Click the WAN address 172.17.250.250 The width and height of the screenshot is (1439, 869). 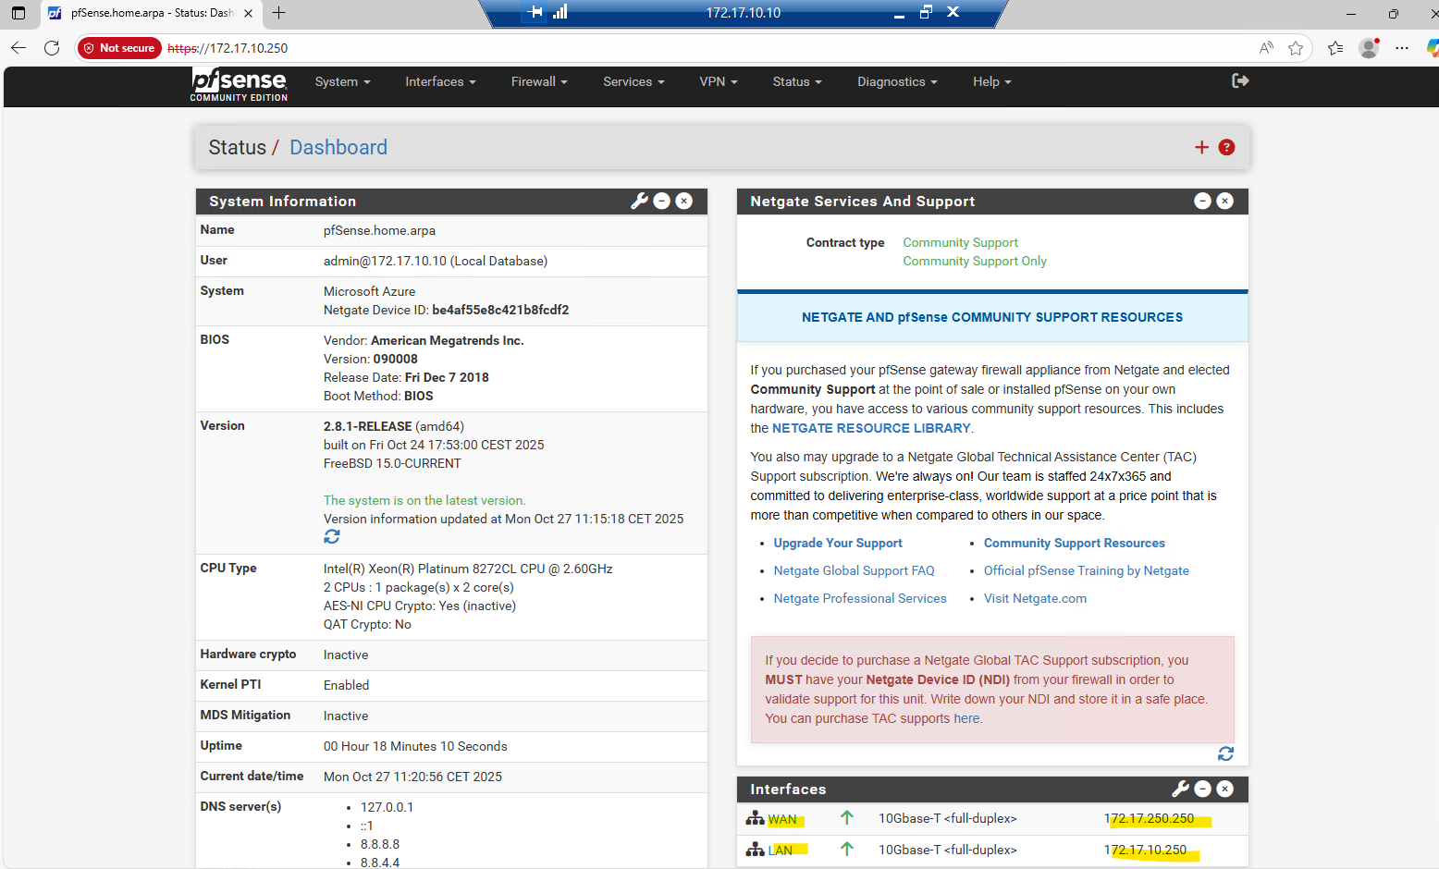click(1149, 818)
